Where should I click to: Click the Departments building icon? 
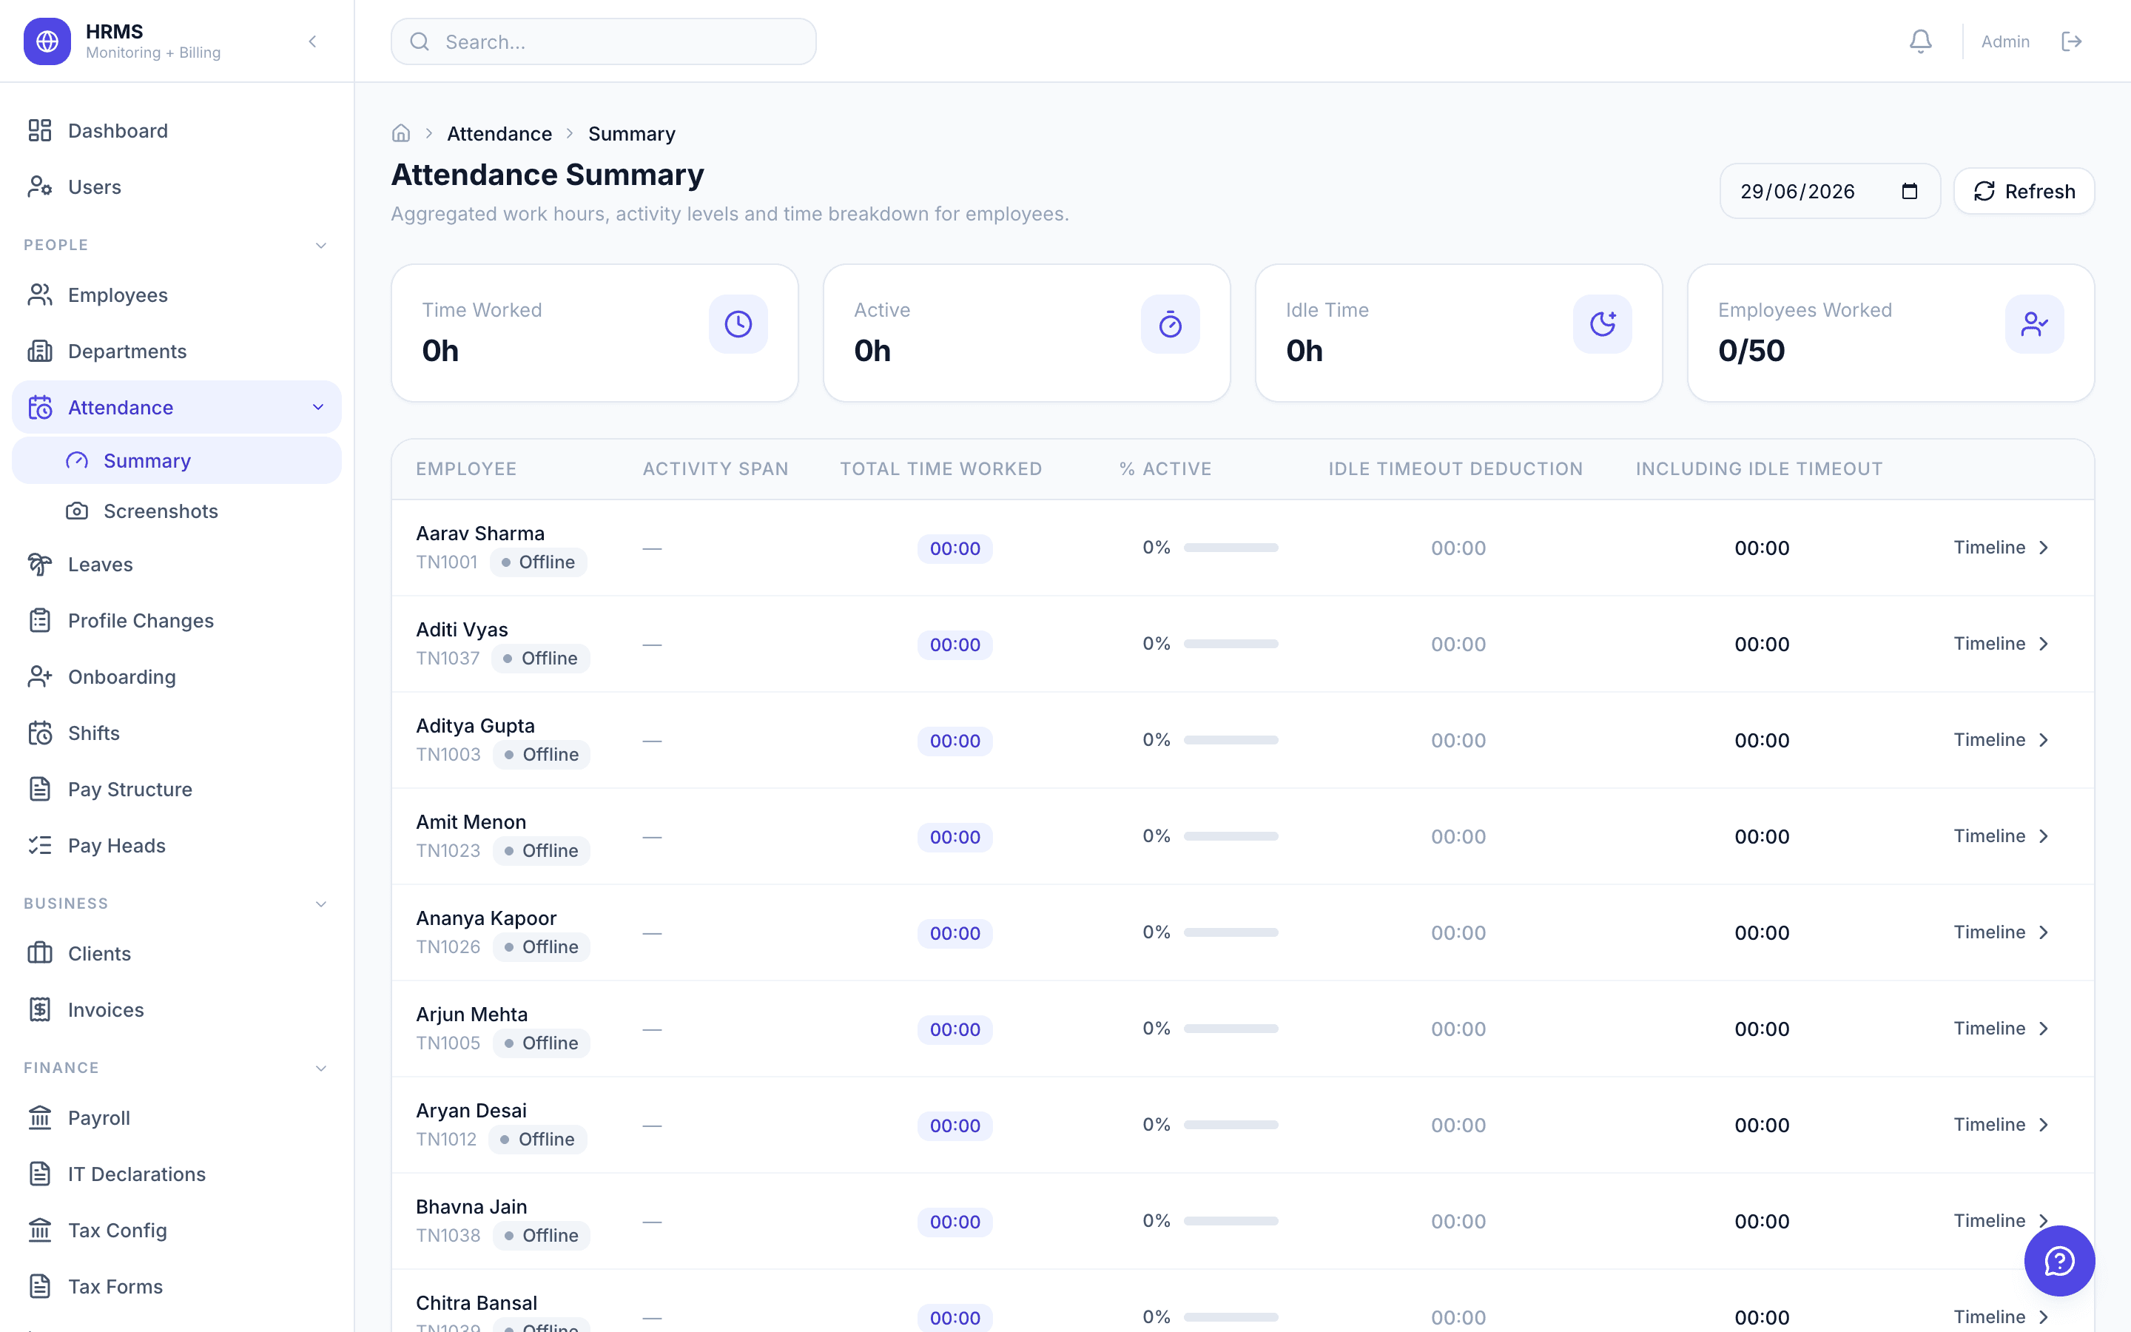click(40, 351)
